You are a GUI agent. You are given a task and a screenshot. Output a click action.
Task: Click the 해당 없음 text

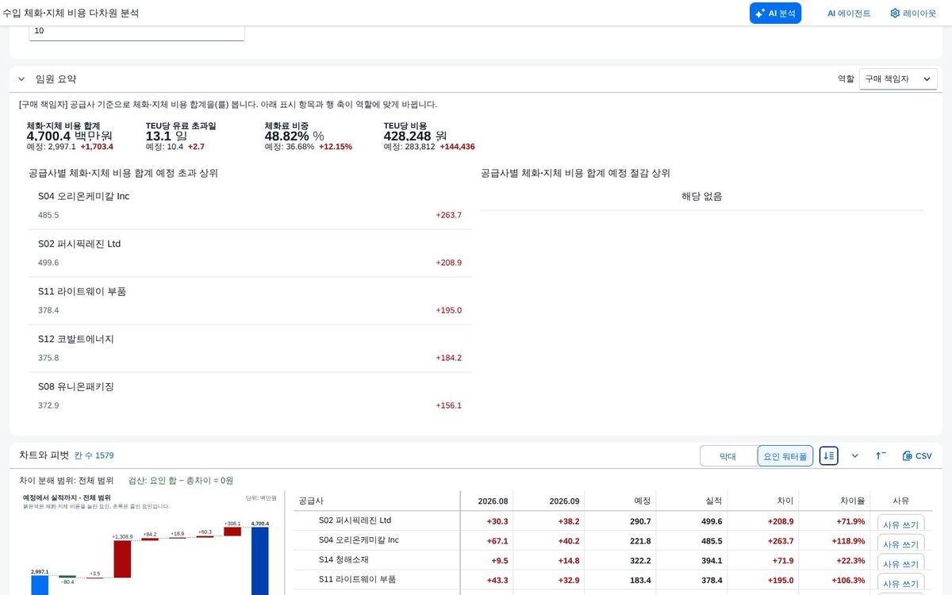[702, 196]
